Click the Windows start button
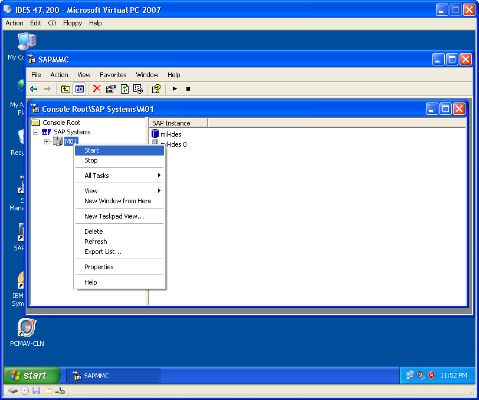This screenshot has height=400, width=479. 32,375
